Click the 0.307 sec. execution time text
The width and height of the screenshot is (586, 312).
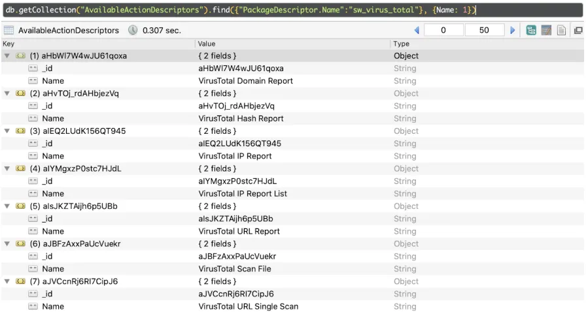162,31
